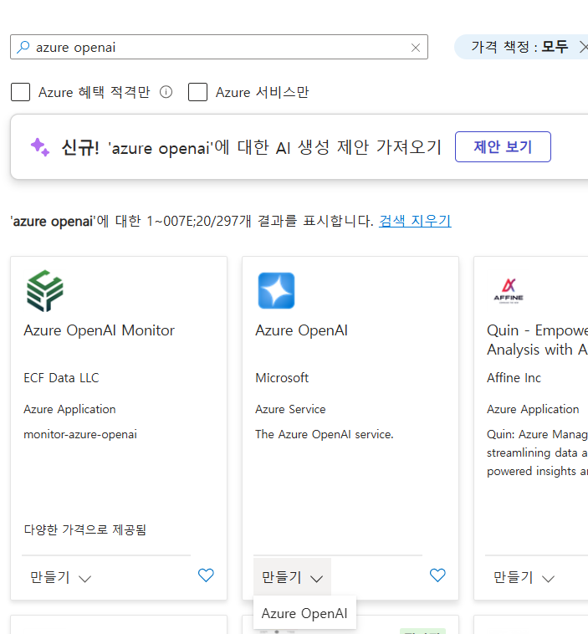Click the azure openai search field
588x634 pixels.
pos(219,47)
